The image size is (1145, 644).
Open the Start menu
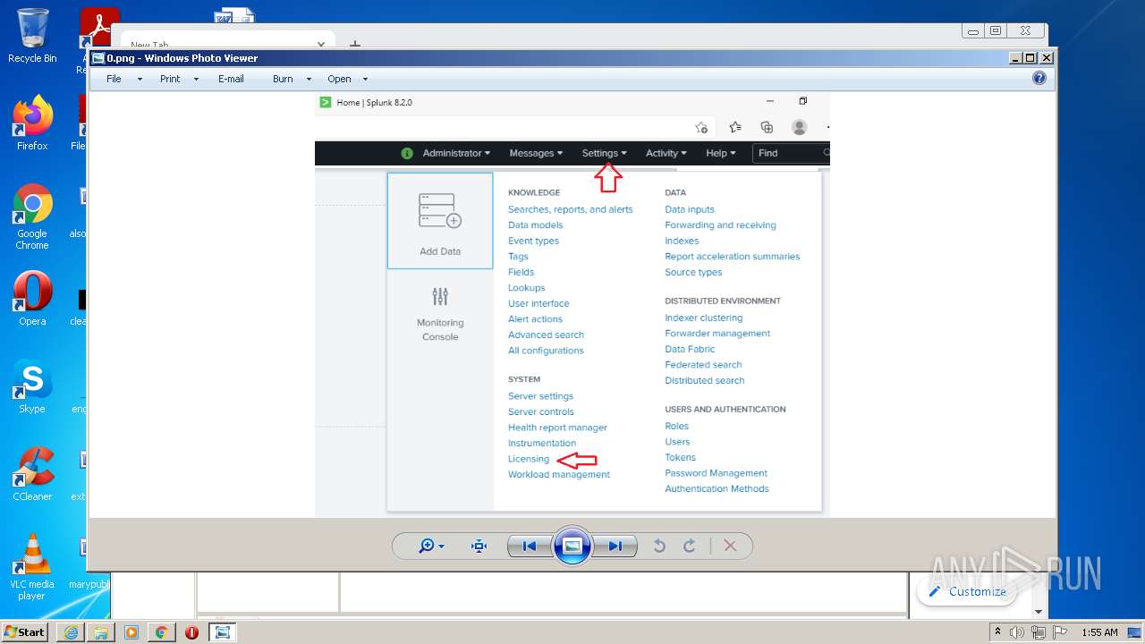(x=25, y=632)
